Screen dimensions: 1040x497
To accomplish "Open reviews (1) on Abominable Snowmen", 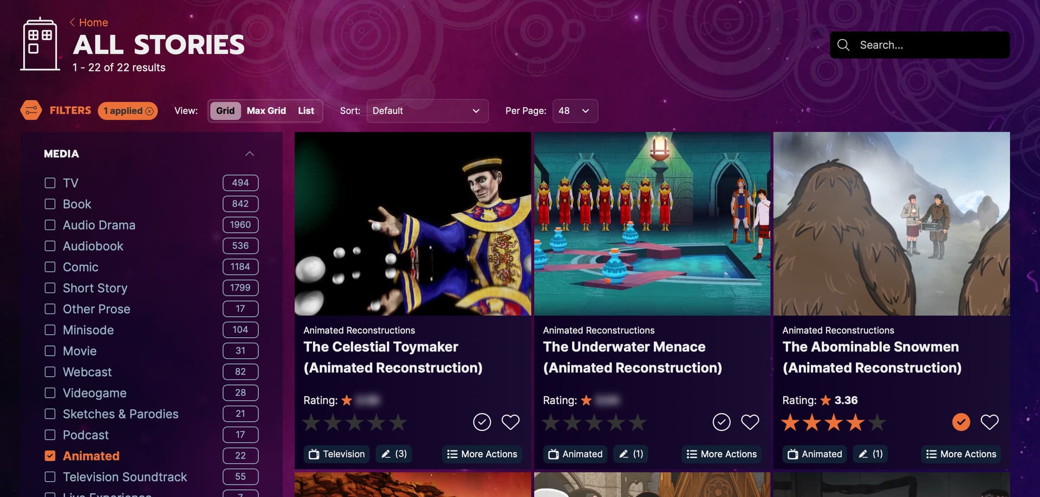I will click(870, 454).
